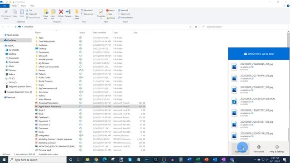Switch to the Home ribbon tab
Viewport: 290px width, 163px height.
click(14, 6)
